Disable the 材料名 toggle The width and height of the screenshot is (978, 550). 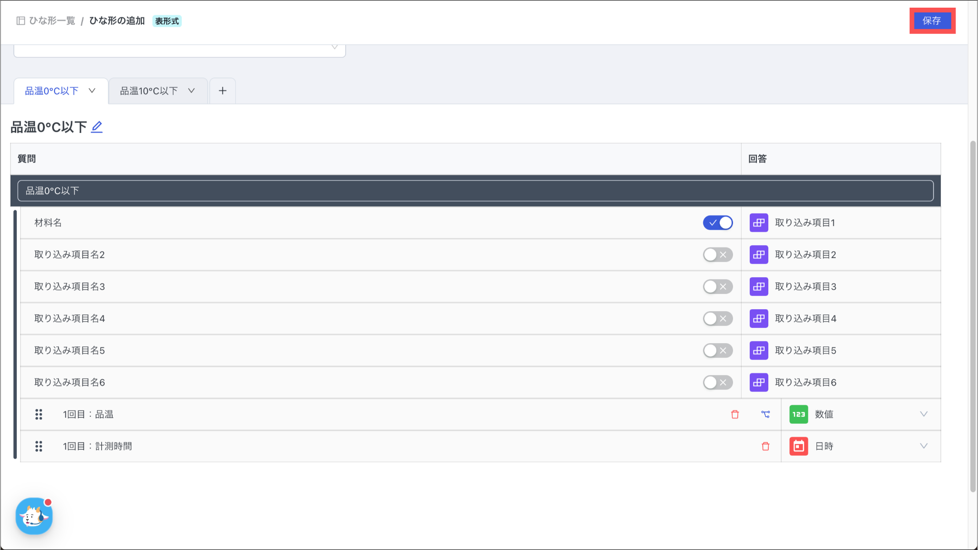click(x=717, y=223)
